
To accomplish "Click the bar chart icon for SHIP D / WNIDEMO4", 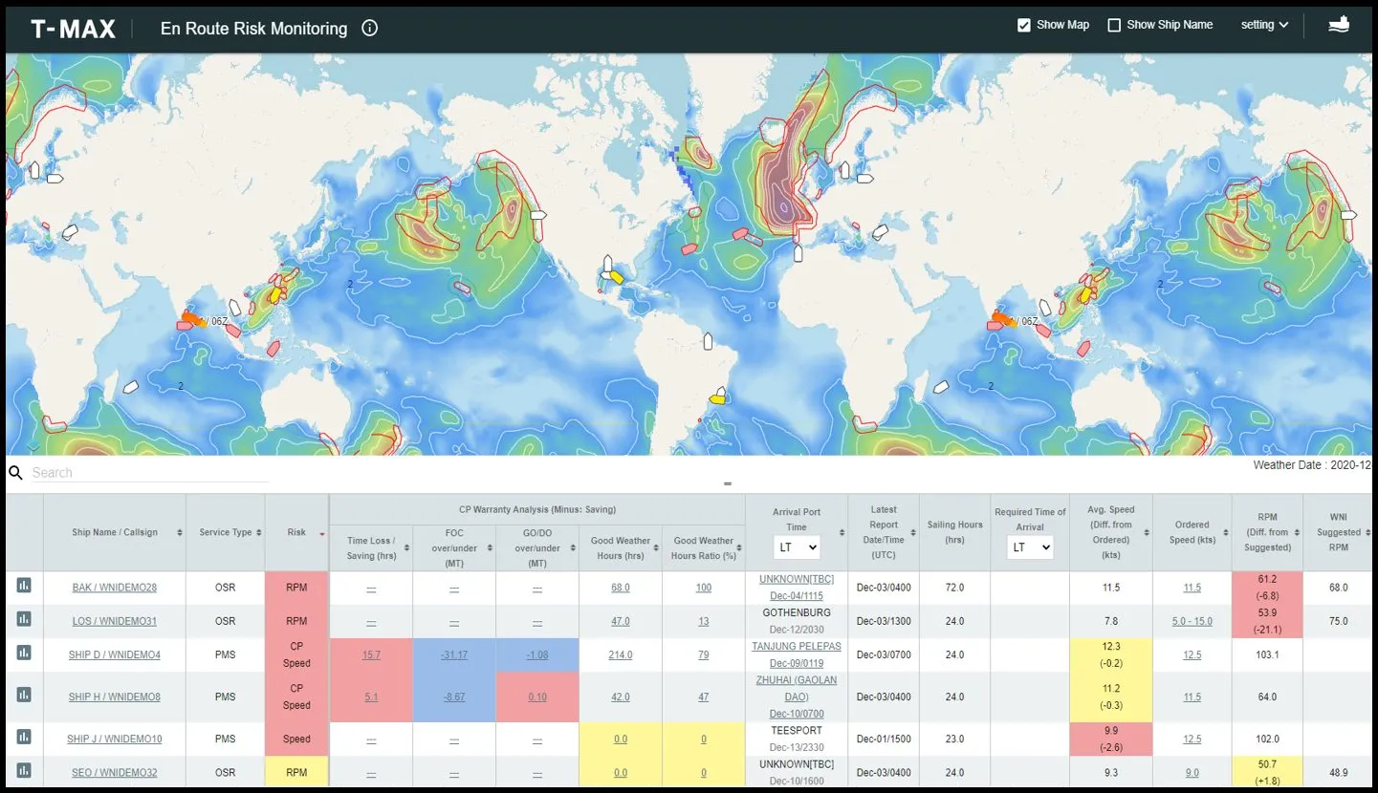I will 24,653.
